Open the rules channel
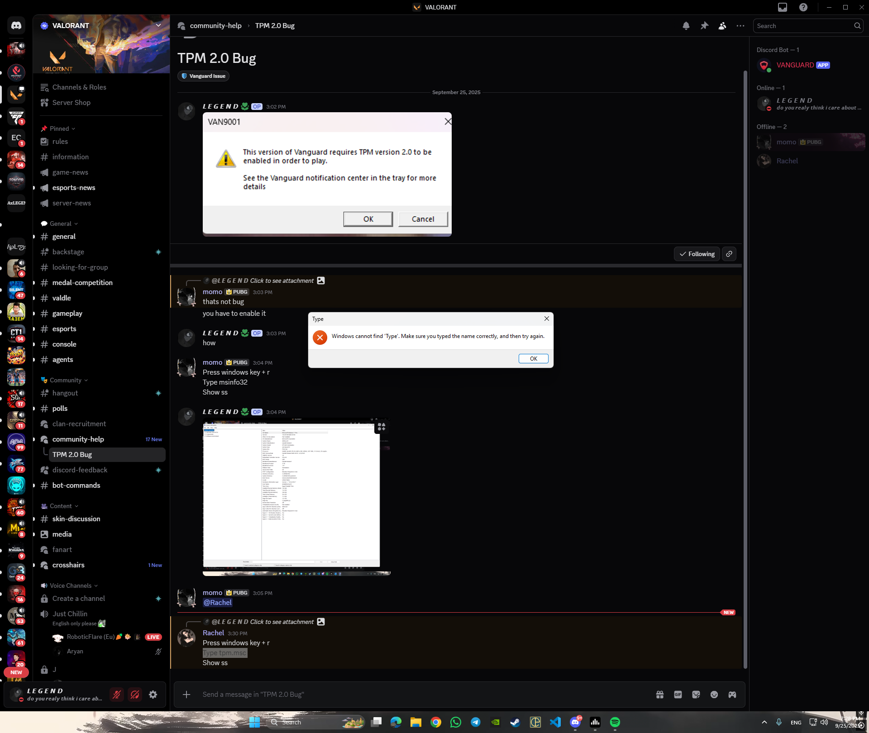Screen dimensions: 869x733 coord(60,142)
